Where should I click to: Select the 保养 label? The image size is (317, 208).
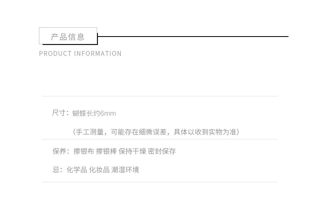[x=59, y=151]
